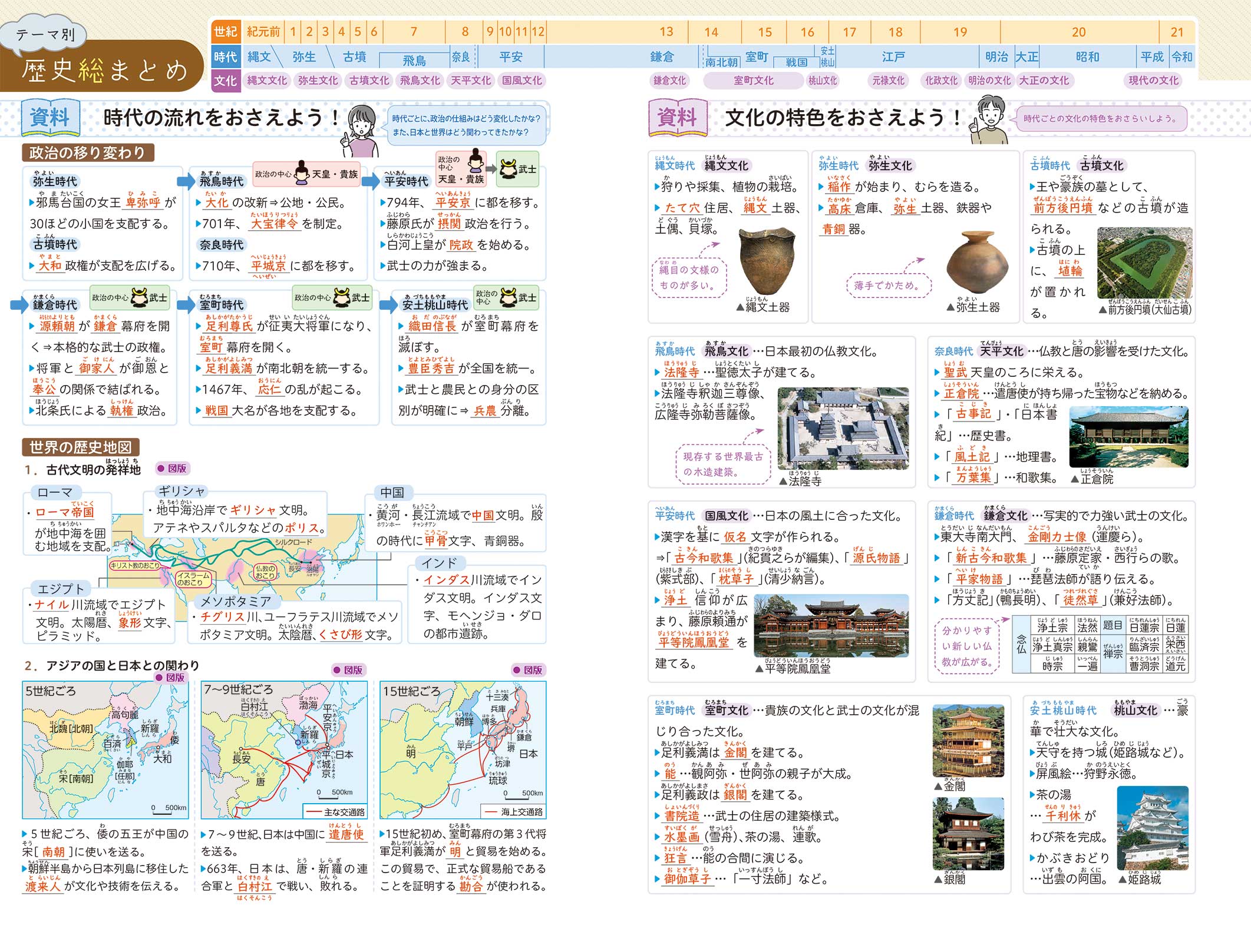The height and width of the screenshot is (942, 1251).
Task: Click the red answer 豊臣秀吉
Action: point(431,369)
